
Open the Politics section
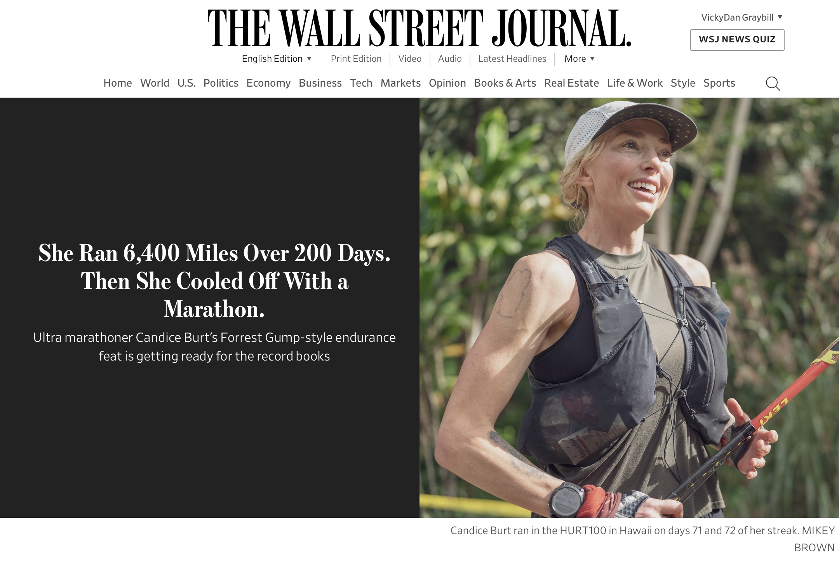(x=221, y=83)
